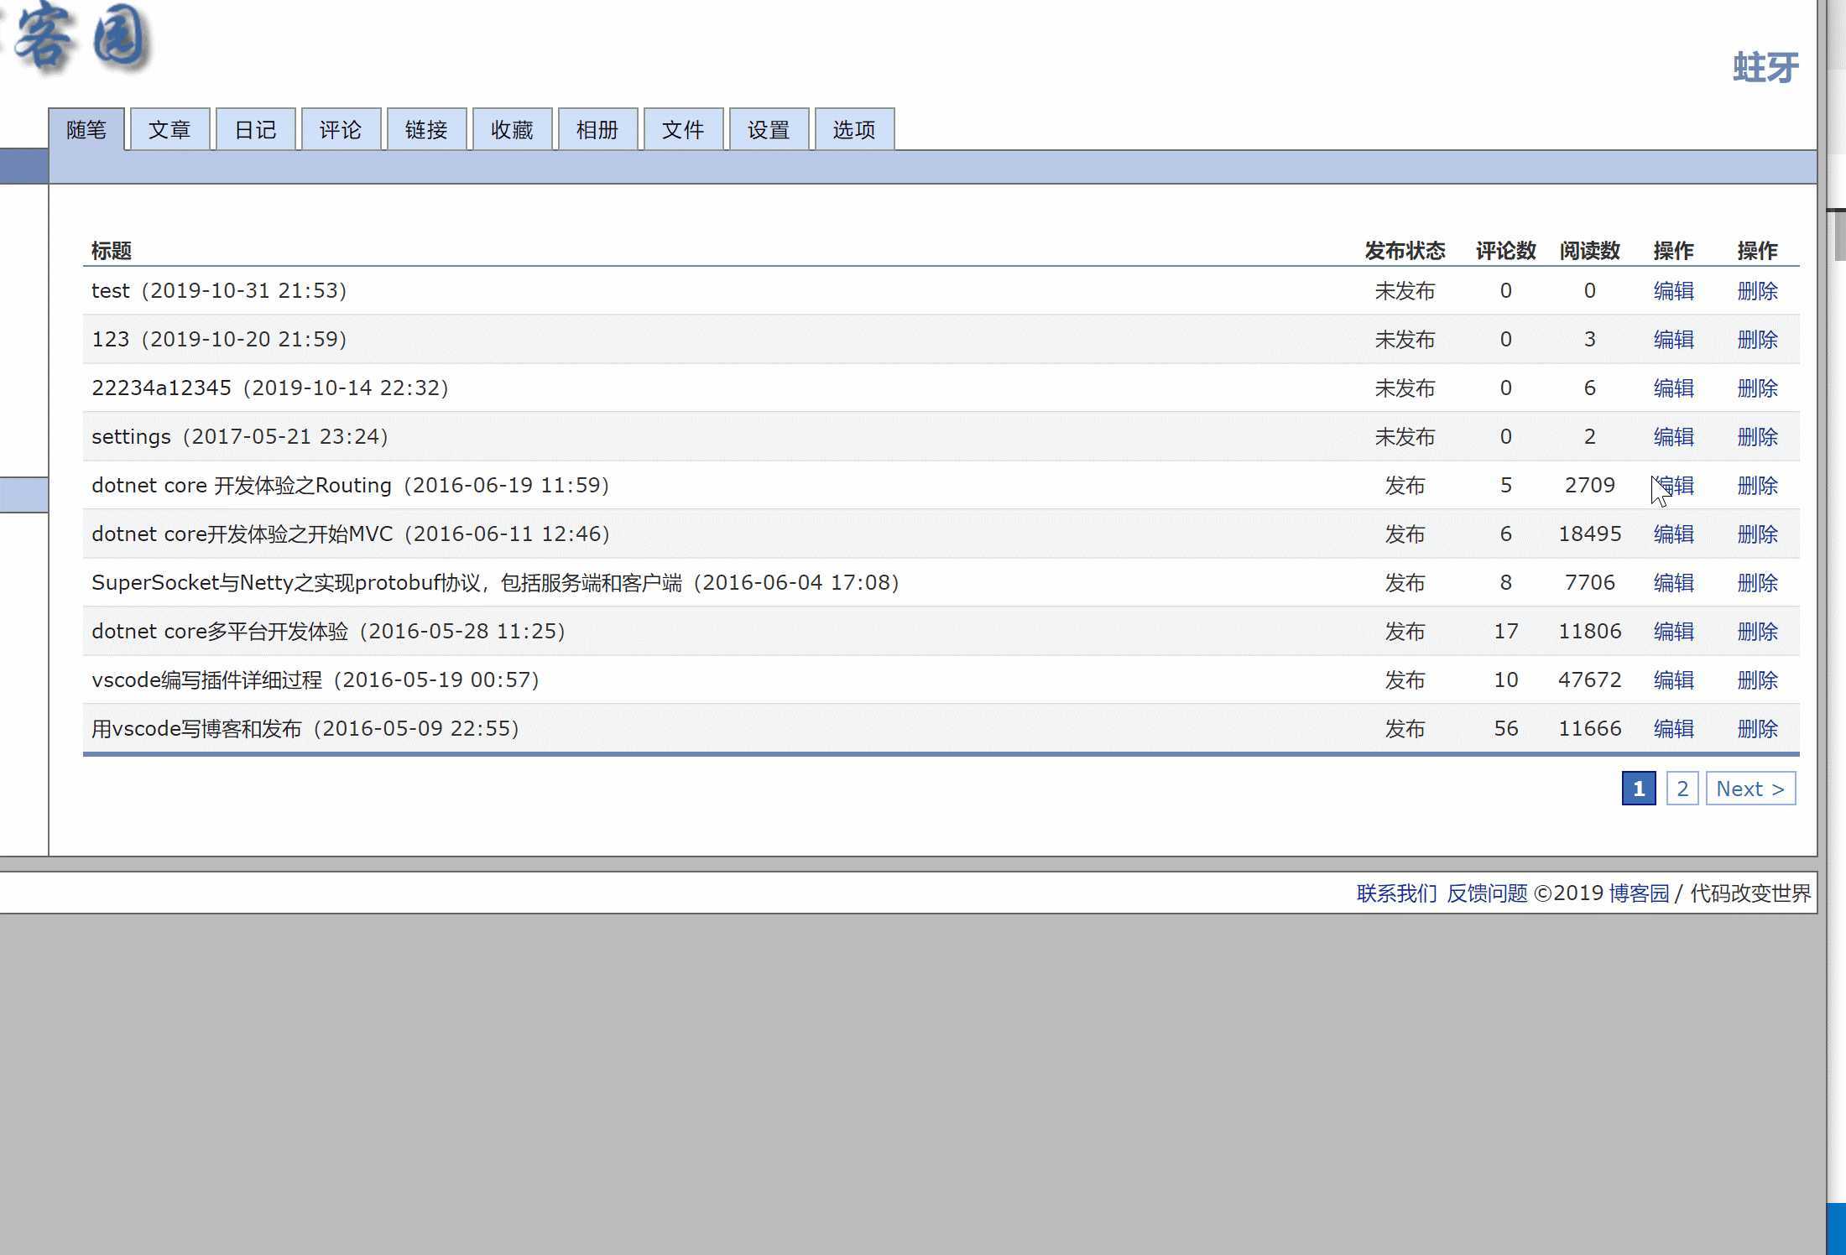Screen dimensions: 1846x1255
Task: Edit the dotnet core Routing post
Action: coord(1673,486)
